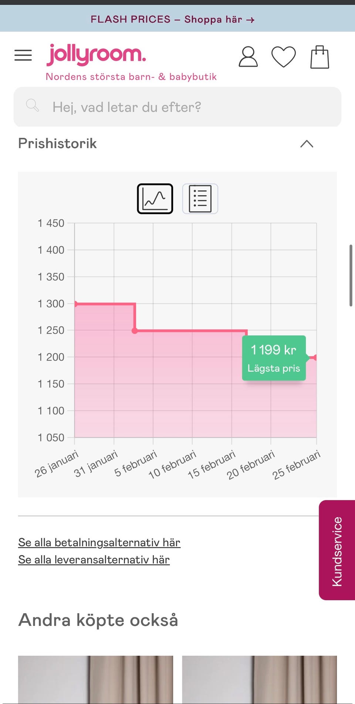
Task: Click the 1 300 starting price point
Action: 75,304
